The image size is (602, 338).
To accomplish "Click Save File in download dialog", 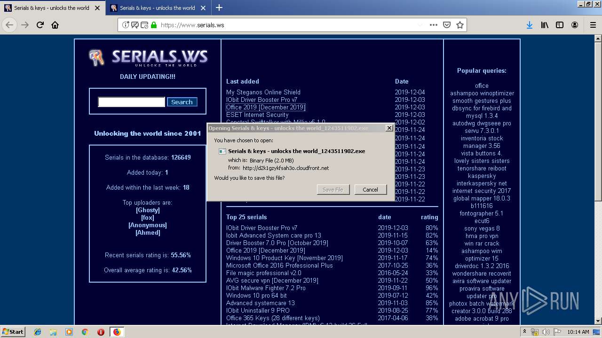I will [333, 189].
